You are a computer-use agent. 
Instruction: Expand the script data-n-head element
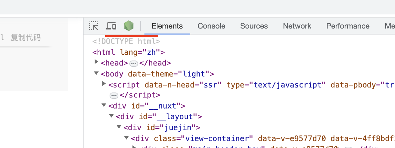tap(104, 84)
